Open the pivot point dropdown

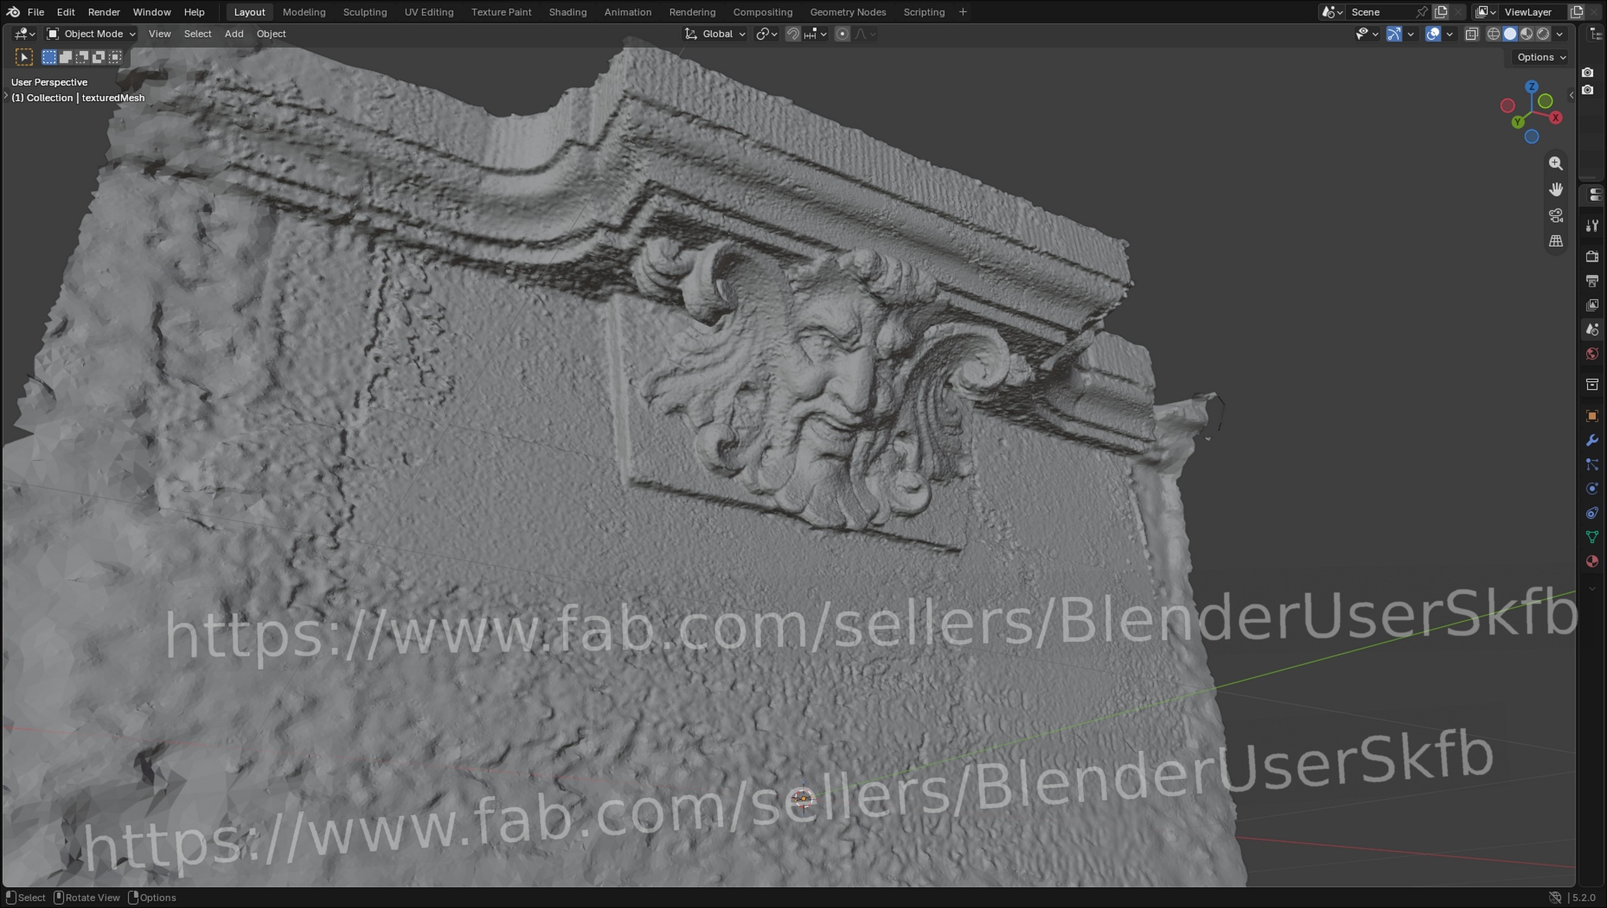click(767, 34)
